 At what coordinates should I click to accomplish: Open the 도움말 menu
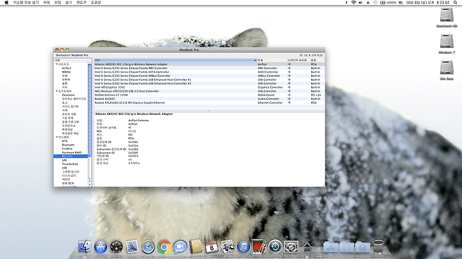tap(96, 3)
